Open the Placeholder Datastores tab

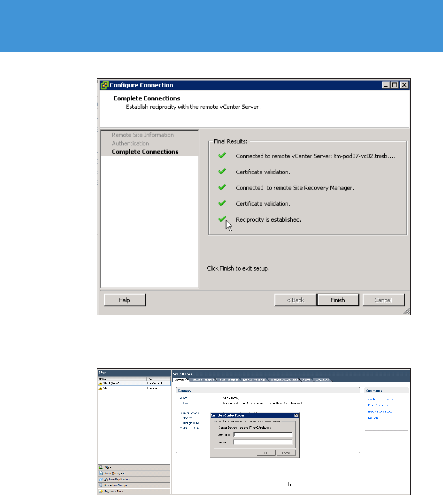[284, 380]
